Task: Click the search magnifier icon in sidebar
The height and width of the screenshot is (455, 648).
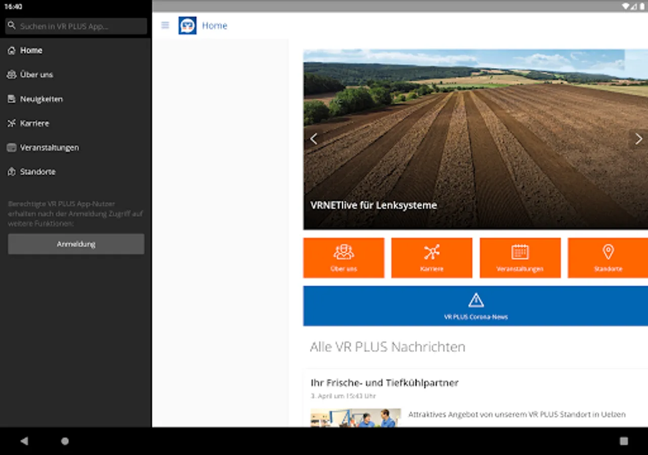Action: coord(12,25)
